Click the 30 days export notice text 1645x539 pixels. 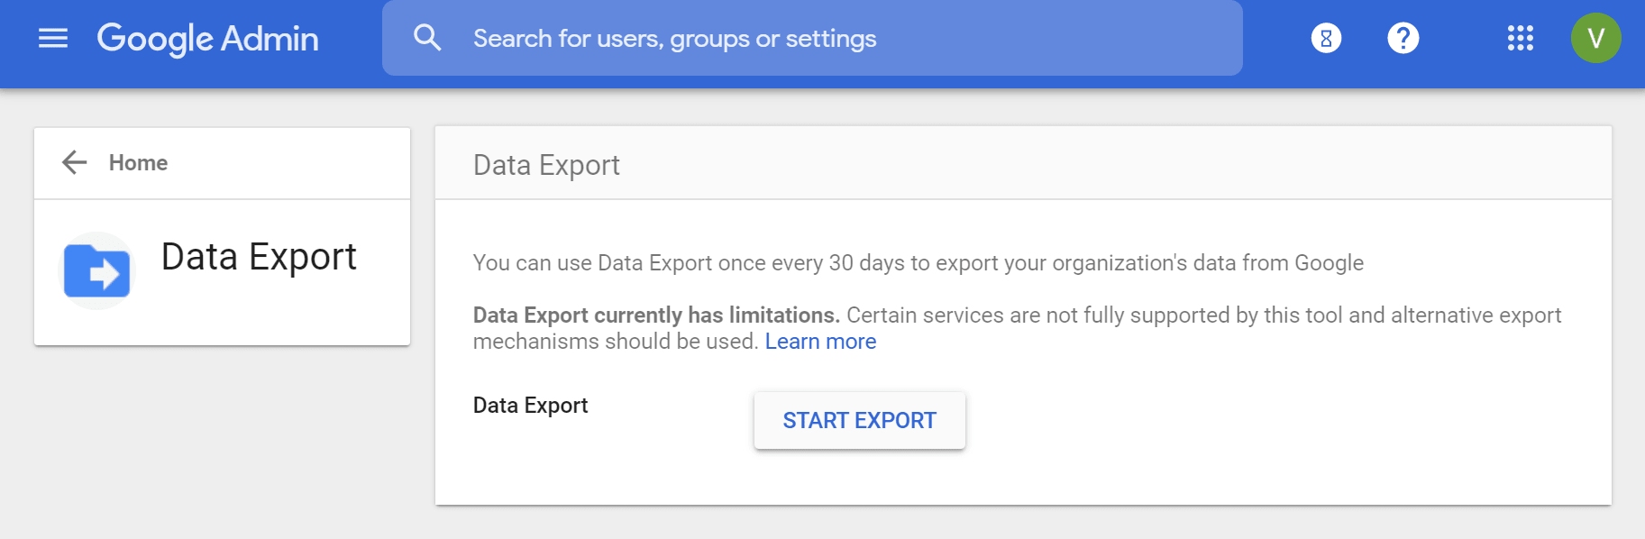[x=918, y=263]
